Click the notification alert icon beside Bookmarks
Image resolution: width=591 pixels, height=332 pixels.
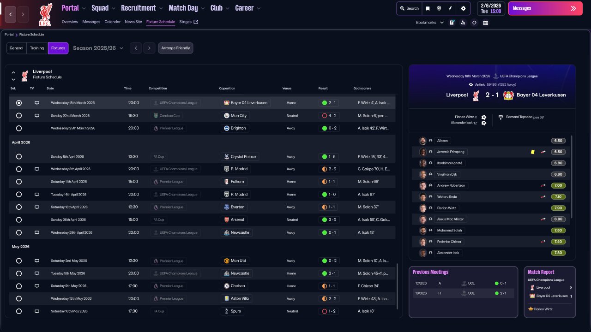tap(452, 22)
